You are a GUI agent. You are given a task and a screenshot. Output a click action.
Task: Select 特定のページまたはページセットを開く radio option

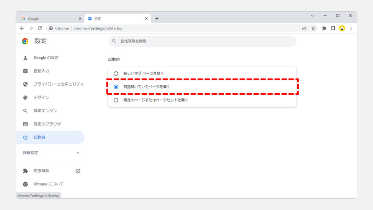tap(116, 100)
